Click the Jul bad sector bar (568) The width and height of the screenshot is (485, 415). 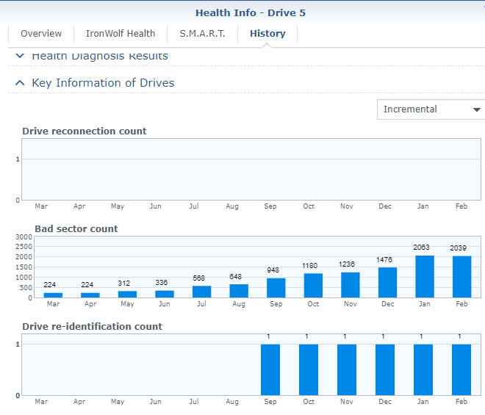point(201,292)
